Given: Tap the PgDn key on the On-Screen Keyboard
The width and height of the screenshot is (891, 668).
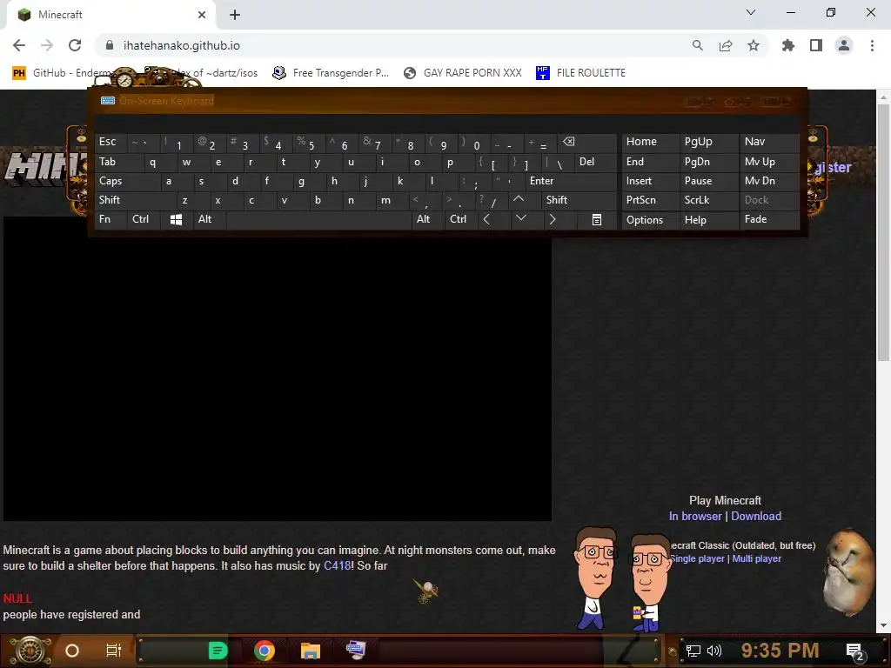Looking at the screenshot, I should coord(708,162).
